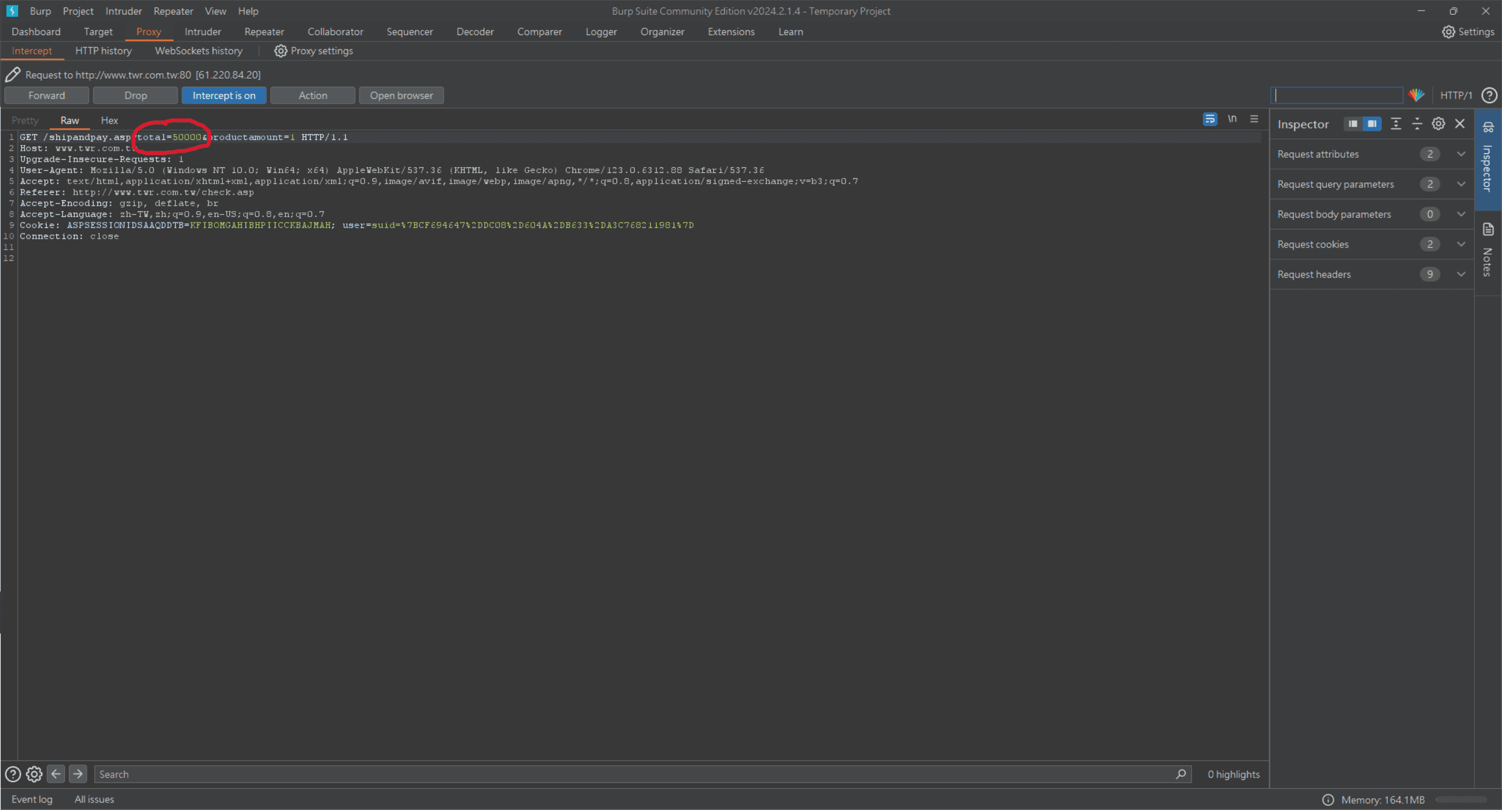Screen dimensions: 1502x810
Task: Open the HTTP history tab
Action: 103,51
